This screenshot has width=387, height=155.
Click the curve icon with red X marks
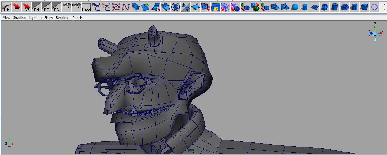tap(116, 7)
